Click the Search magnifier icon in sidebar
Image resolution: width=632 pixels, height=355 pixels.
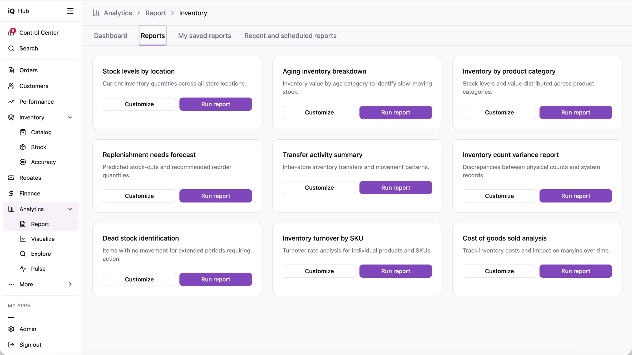point(11,48)
